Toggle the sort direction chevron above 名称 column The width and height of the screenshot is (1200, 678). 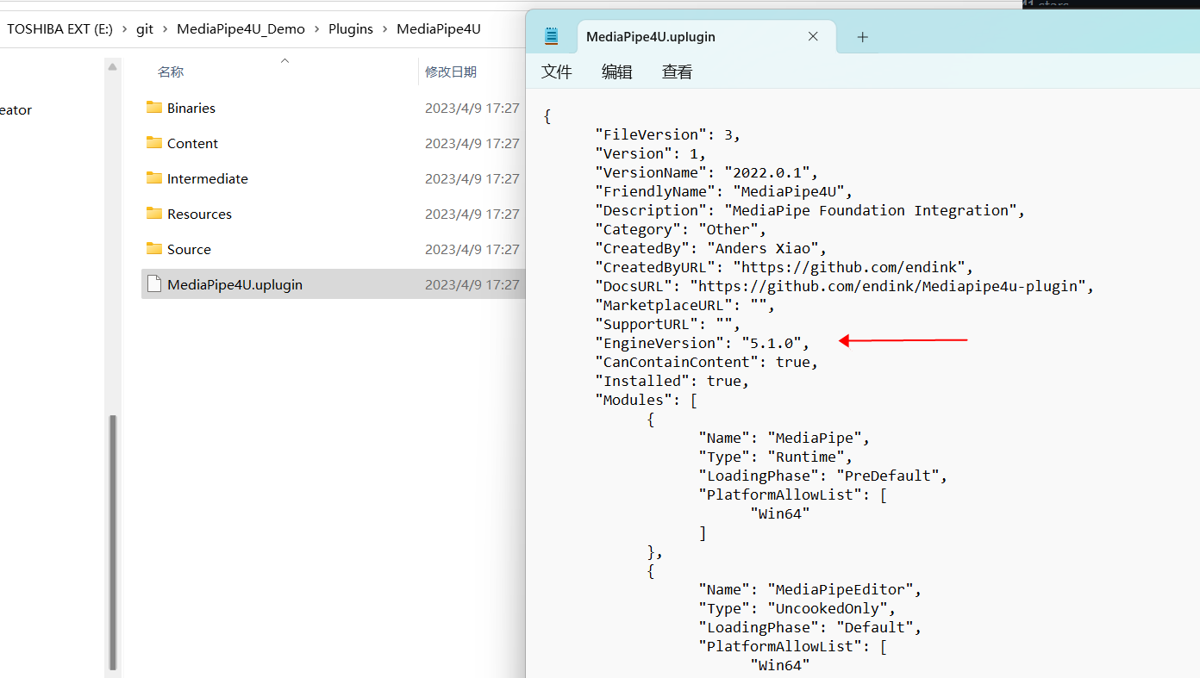pyautogui.click(x=284, y=60)
